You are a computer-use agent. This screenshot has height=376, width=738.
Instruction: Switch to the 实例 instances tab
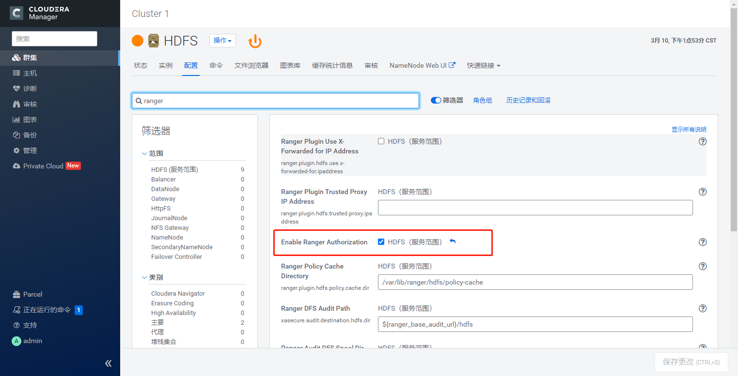(x=166, y=65)
